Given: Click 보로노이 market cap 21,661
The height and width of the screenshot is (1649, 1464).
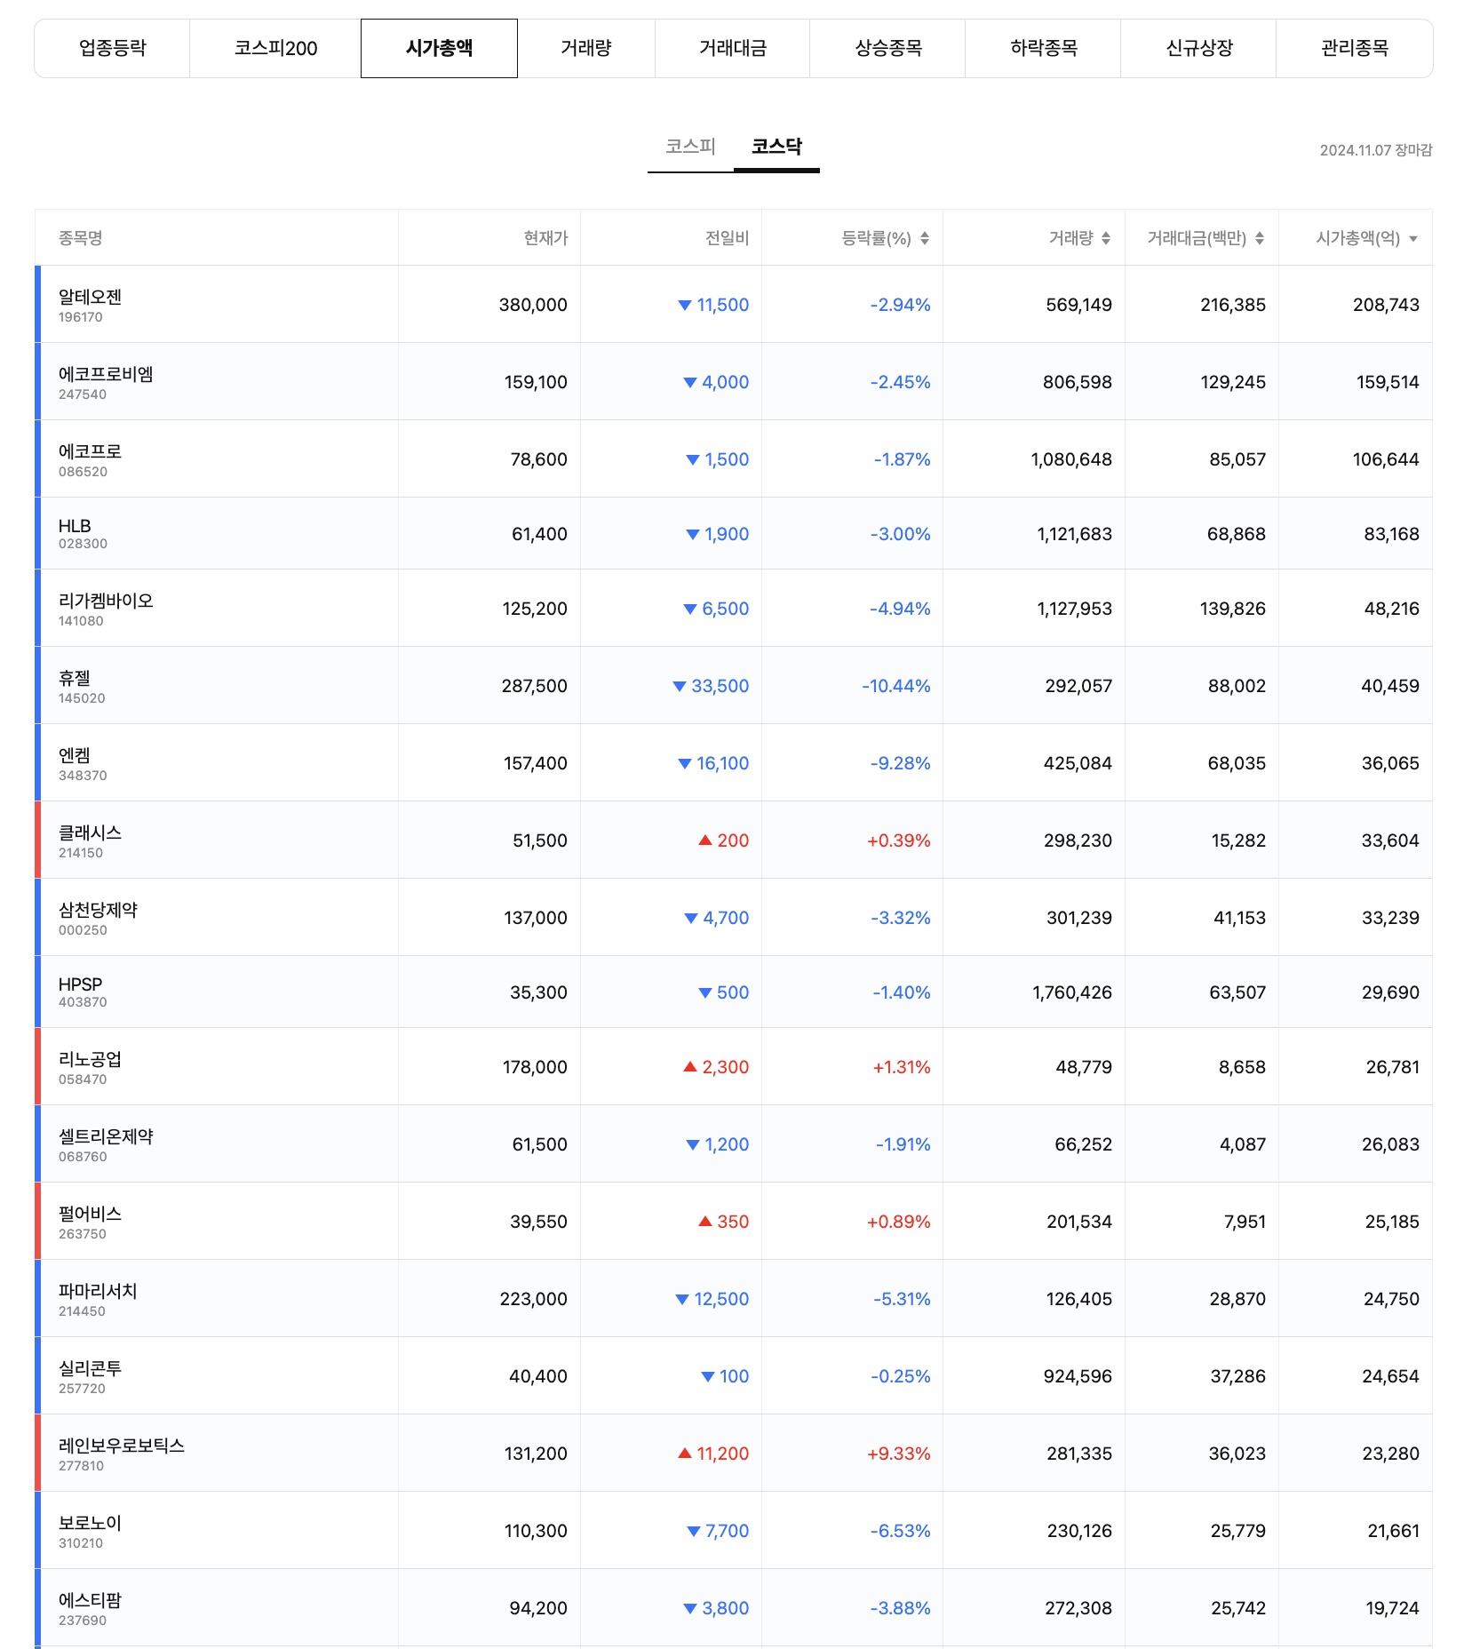Looking at the screenshot, I should (1394, 1531).
